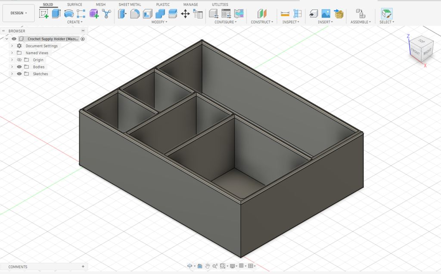The height and width of the screenshot is (274, 441).
Task: Select the Extrude tool
Action: pyautogui.click(x=56, y=13)
